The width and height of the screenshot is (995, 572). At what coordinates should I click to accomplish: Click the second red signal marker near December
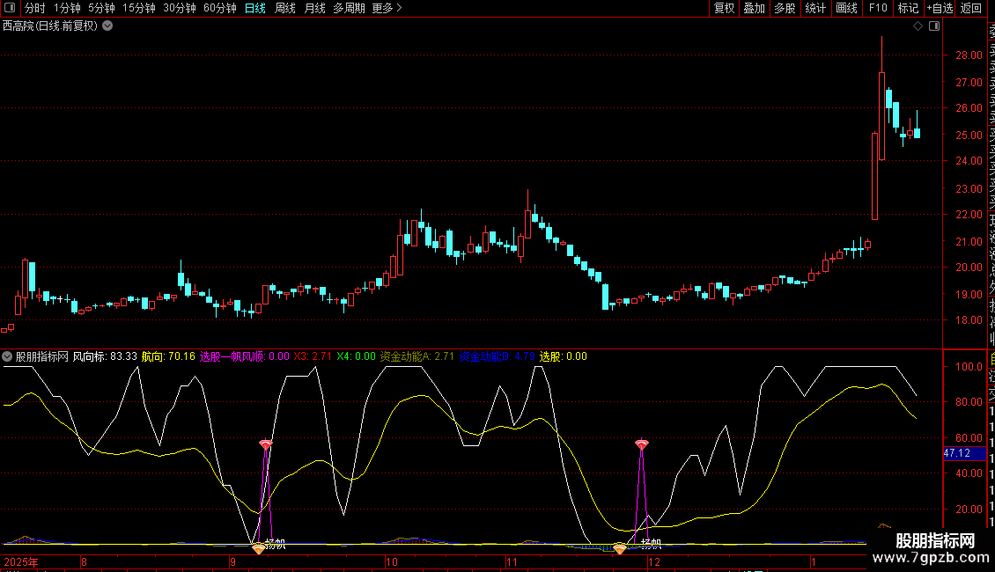[642, 445]
